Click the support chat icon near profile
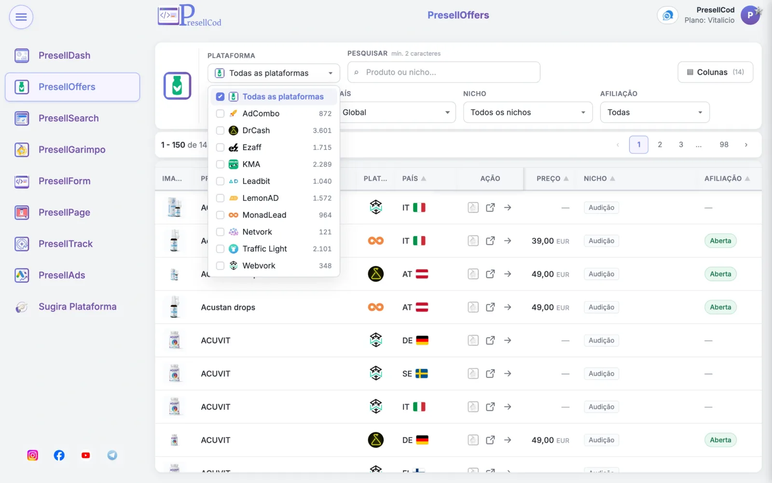 [x=668, y=15]
